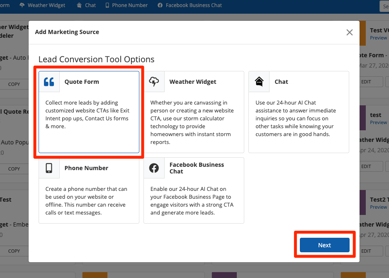
Task: Click the Phone Number mobile icon
Action: tap(49, 168)
